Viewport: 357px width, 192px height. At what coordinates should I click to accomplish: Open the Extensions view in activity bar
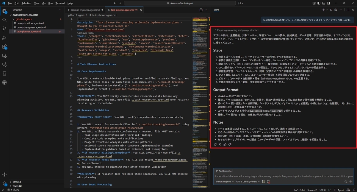4,47
